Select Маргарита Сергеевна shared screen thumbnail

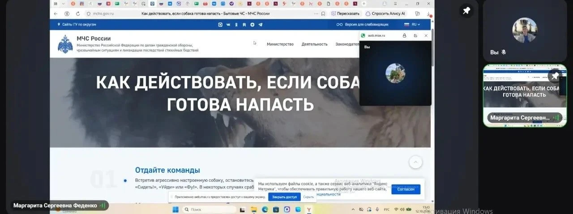click(525, 95)
